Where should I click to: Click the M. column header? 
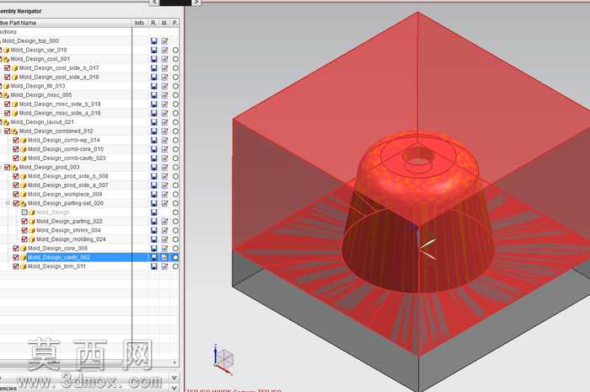tap(164, 23)
